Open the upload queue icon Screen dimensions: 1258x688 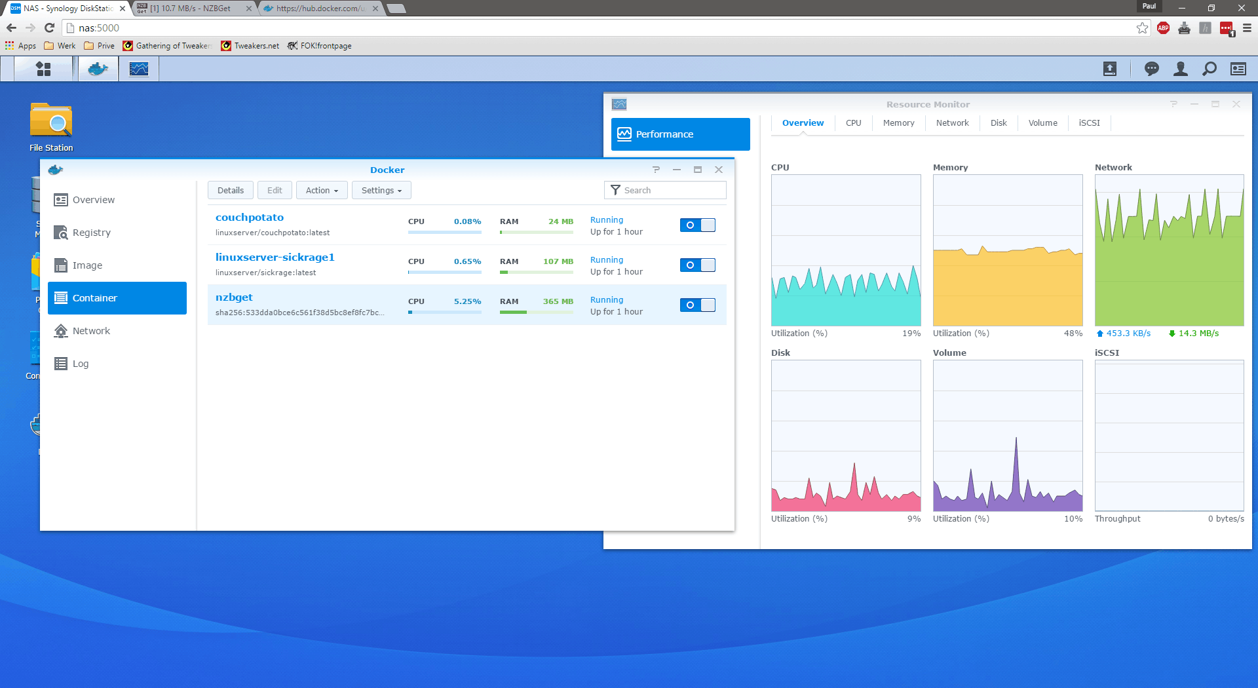click(x=1110, y=69)
